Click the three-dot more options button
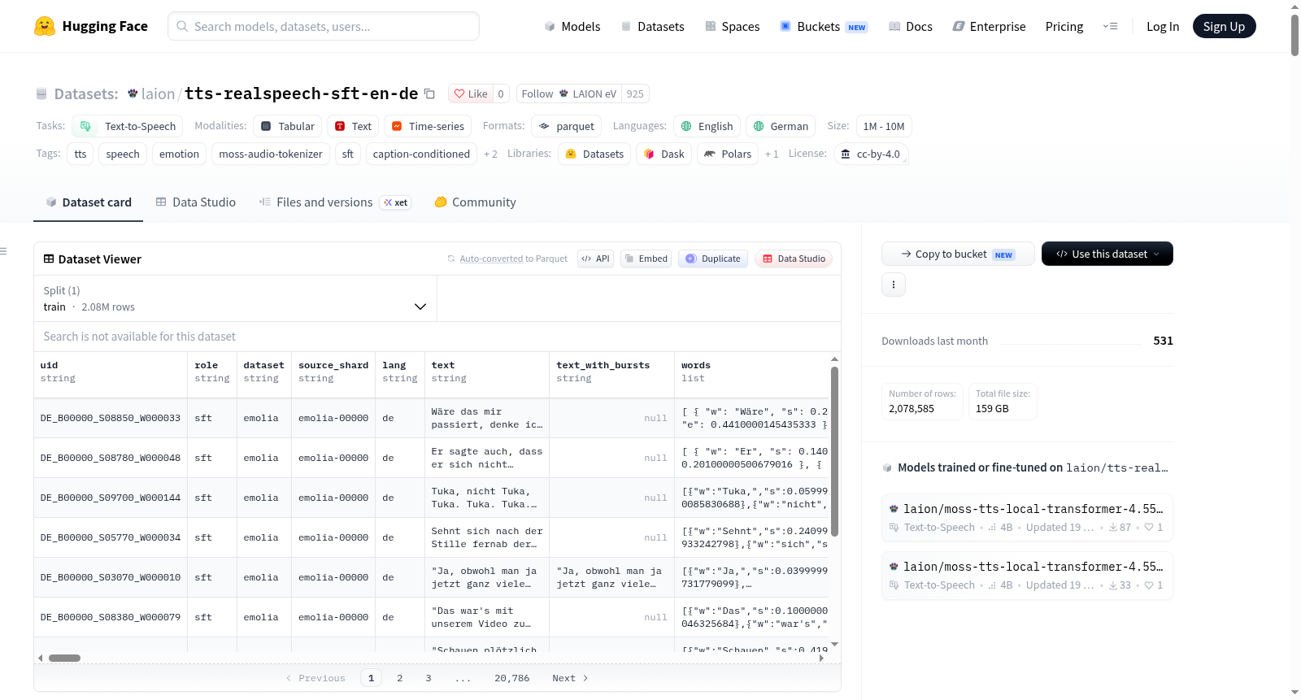This screenshot has width=1301, height=700. (894, 285)
